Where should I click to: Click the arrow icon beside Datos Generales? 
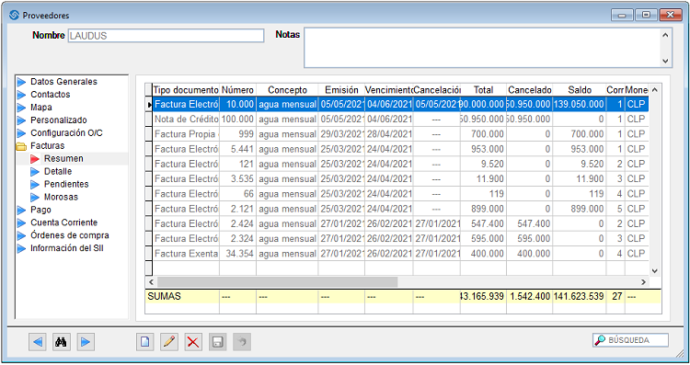(x=21, y=82)
